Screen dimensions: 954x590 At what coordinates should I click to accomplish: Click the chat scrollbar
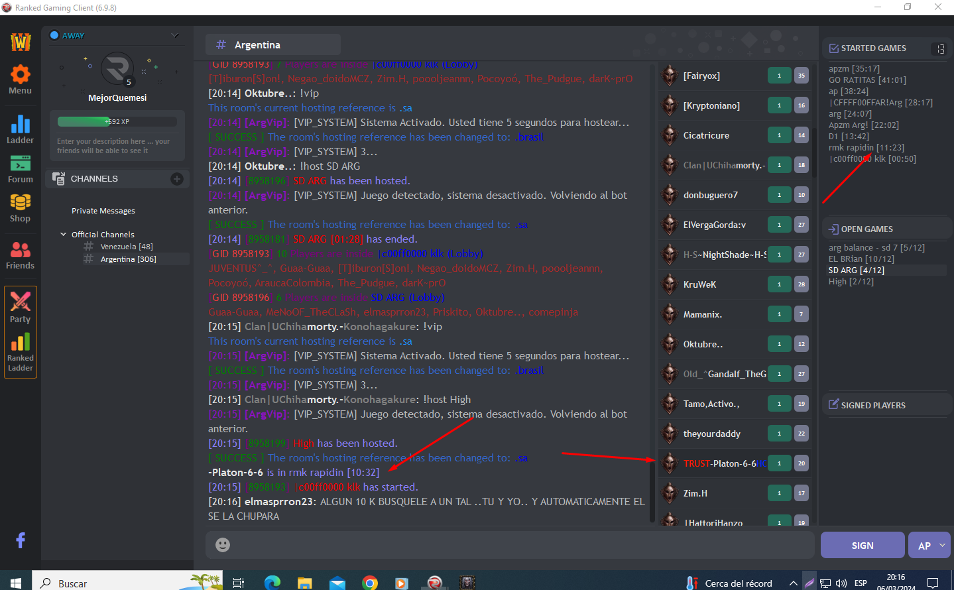pos(652,491)
